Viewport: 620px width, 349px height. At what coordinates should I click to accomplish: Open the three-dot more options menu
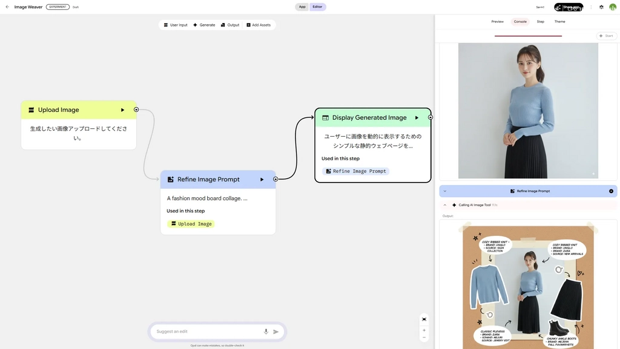[x=591, y=7]
